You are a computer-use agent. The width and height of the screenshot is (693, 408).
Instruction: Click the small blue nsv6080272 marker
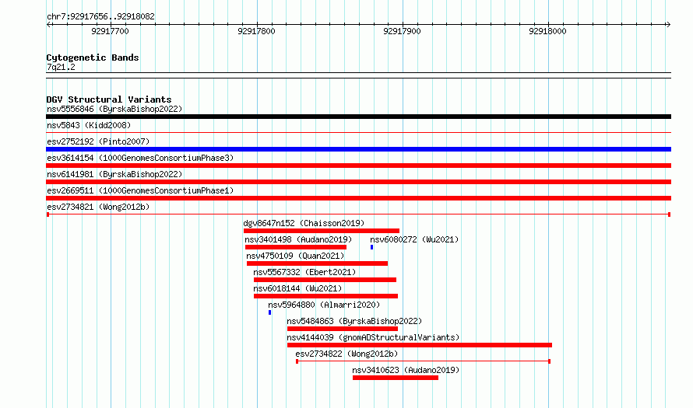click(371, 247)
